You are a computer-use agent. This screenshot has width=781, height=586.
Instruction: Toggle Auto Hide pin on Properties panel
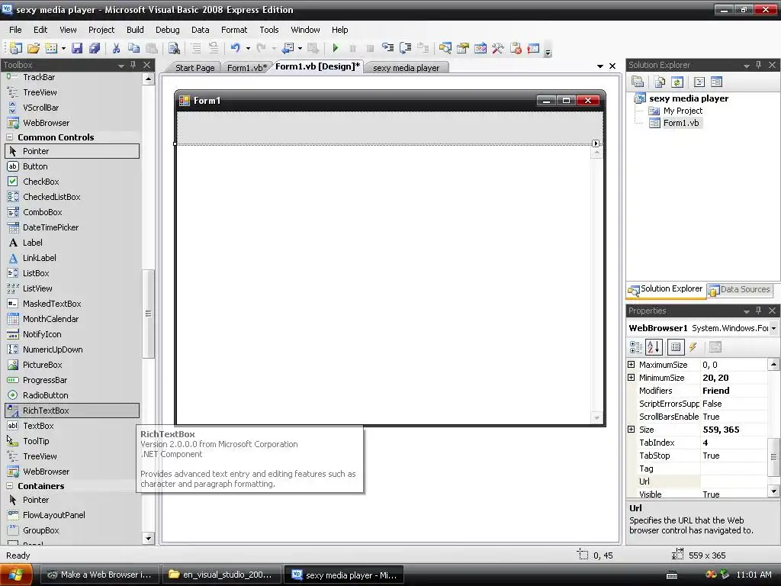(759, 311)
